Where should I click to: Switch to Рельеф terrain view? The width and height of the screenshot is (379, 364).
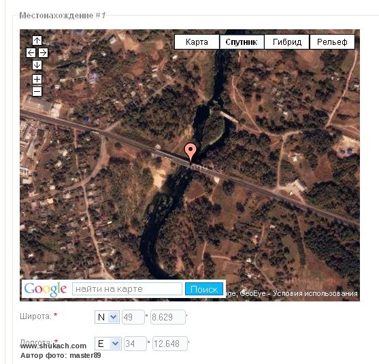point(332,42)
